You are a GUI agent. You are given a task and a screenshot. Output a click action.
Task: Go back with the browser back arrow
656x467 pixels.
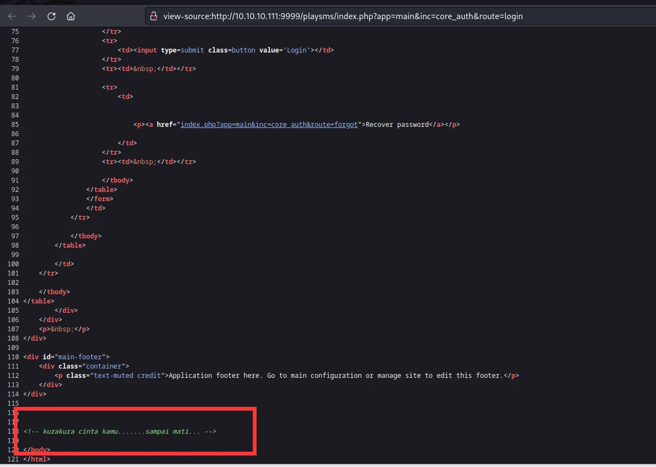click(x=12, y=16)
